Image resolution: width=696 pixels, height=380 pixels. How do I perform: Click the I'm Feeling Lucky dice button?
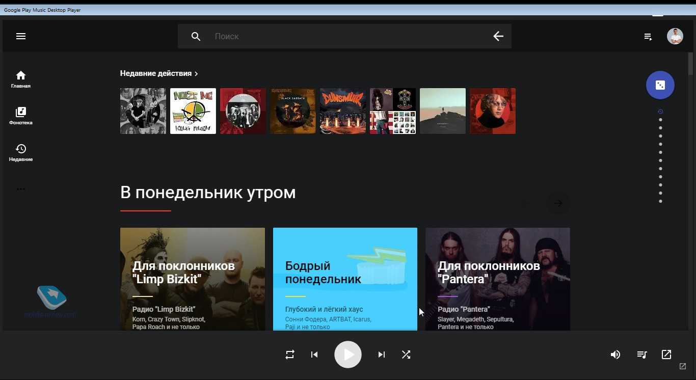[660, 85]
